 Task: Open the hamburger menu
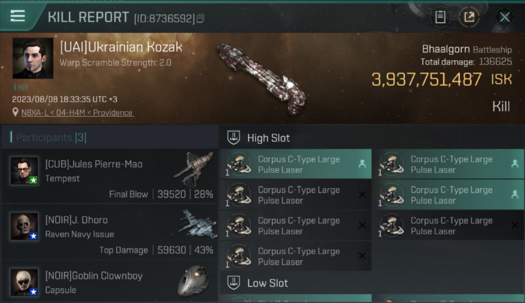[x=18, y=16]
